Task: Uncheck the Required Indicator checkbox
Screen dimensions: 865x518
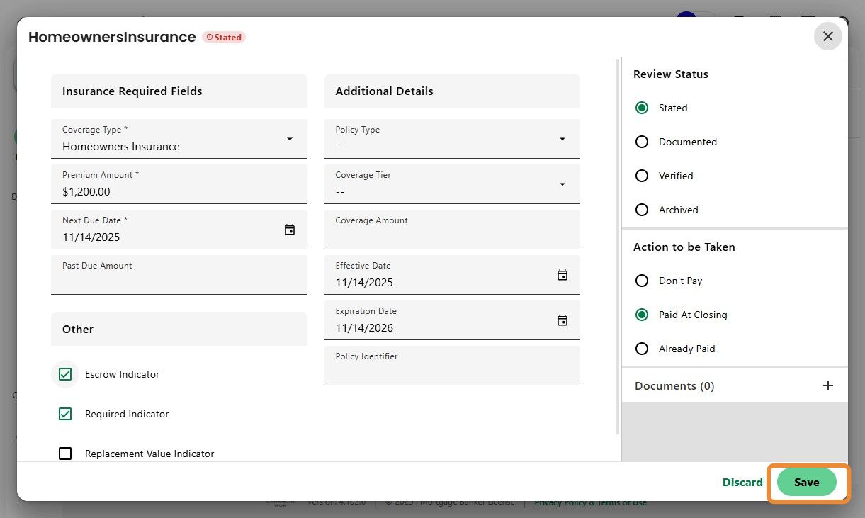Action: (65, 414)
